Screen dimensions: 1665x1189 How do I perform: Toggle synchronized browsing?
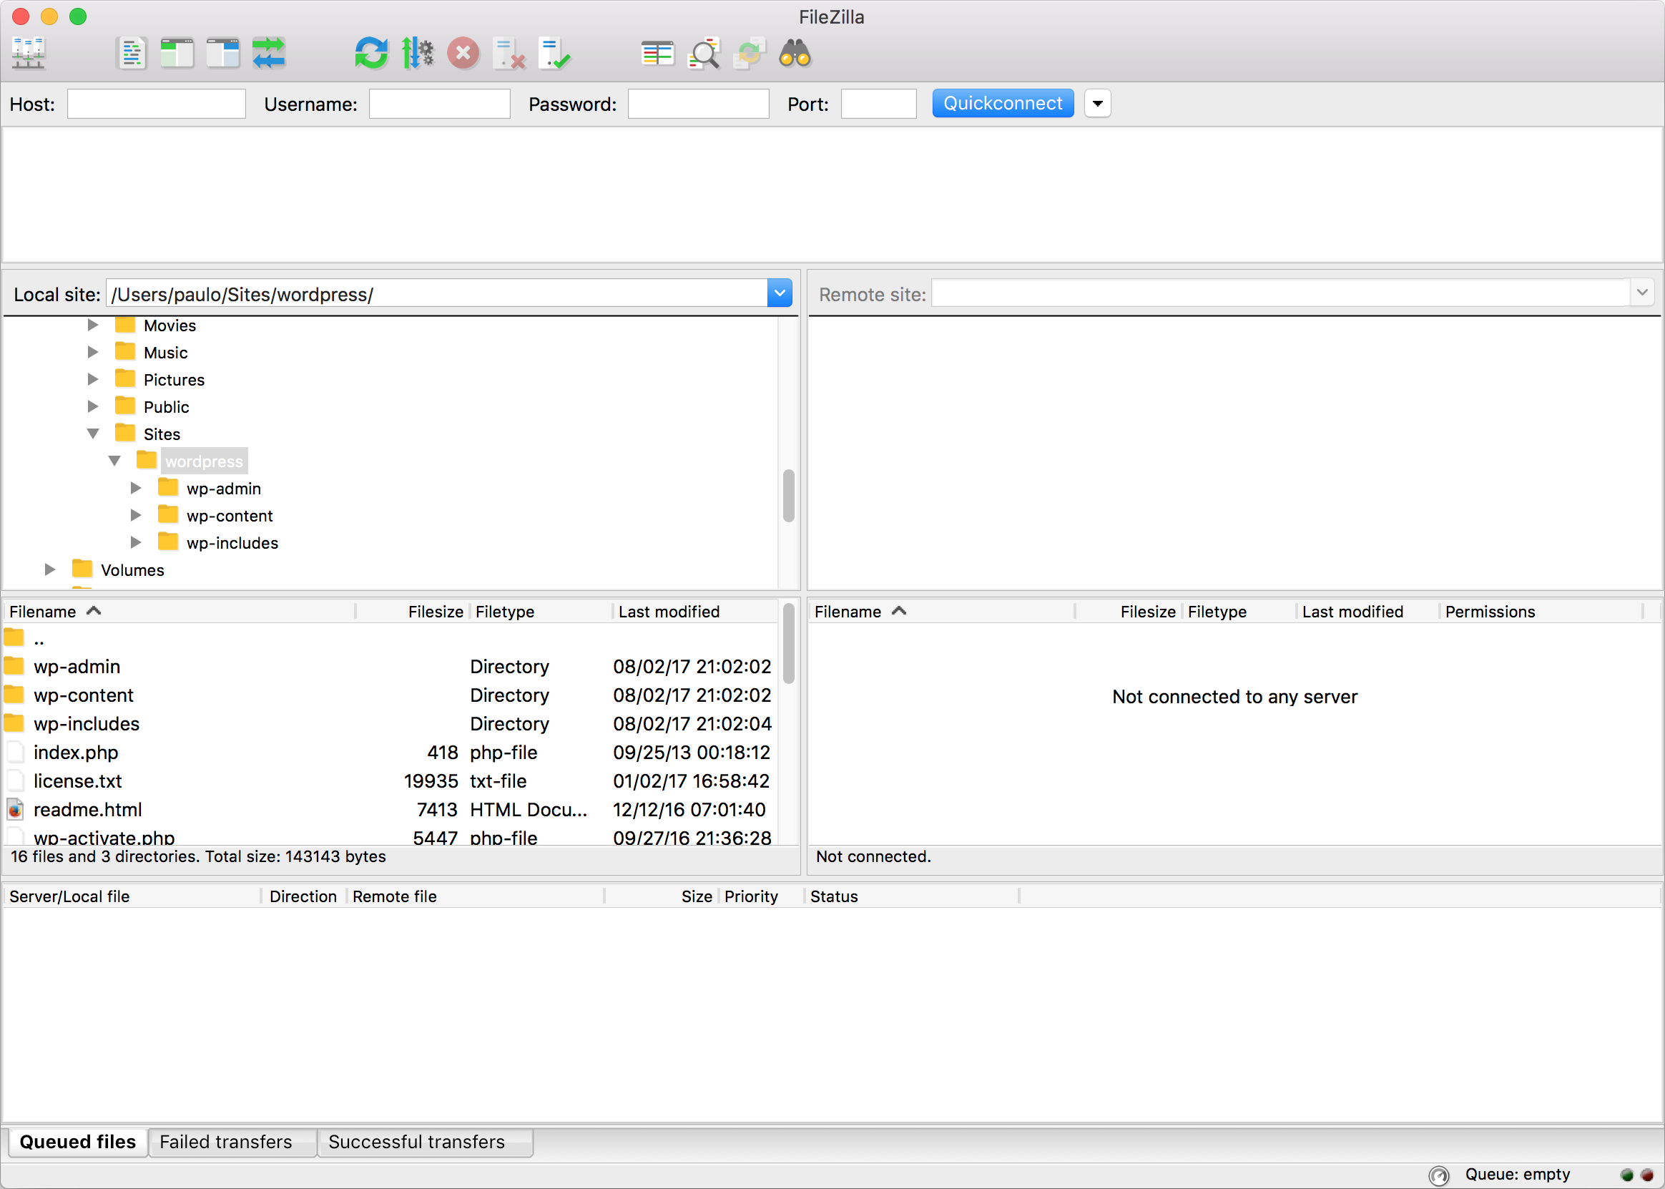(749, 54)
